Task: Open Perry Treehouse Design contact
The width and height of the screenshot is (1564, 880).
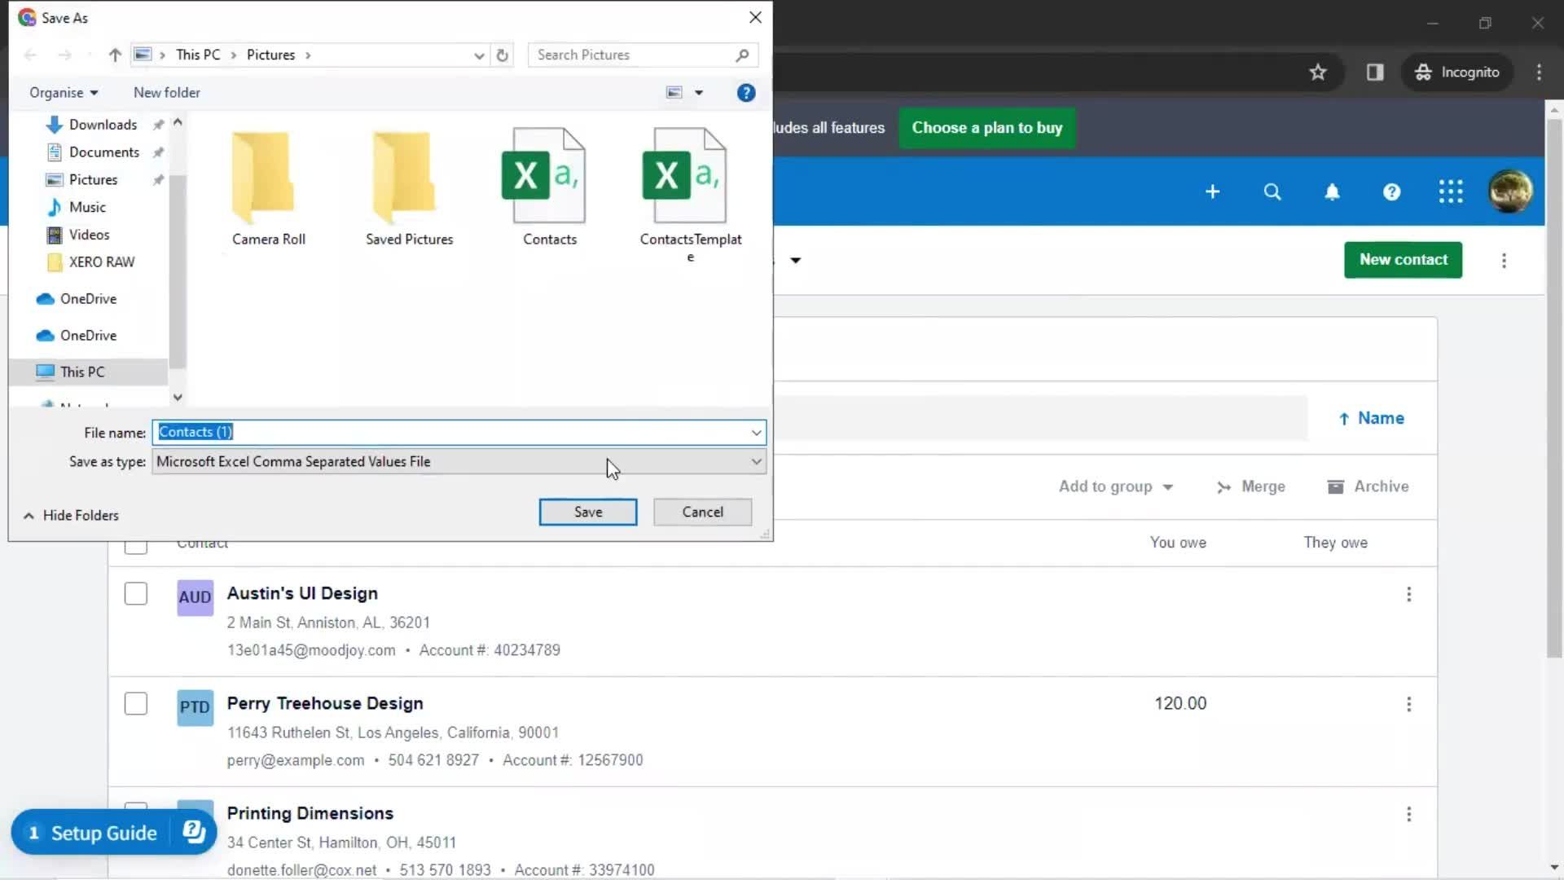Action: tap(325, 703)
